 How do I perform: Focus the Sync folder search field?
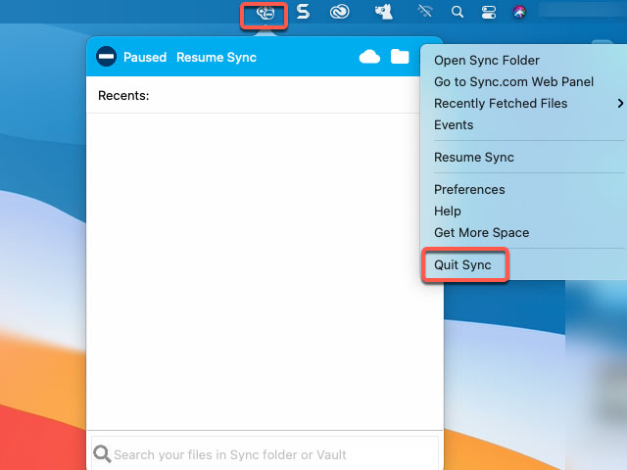point(265,454)
